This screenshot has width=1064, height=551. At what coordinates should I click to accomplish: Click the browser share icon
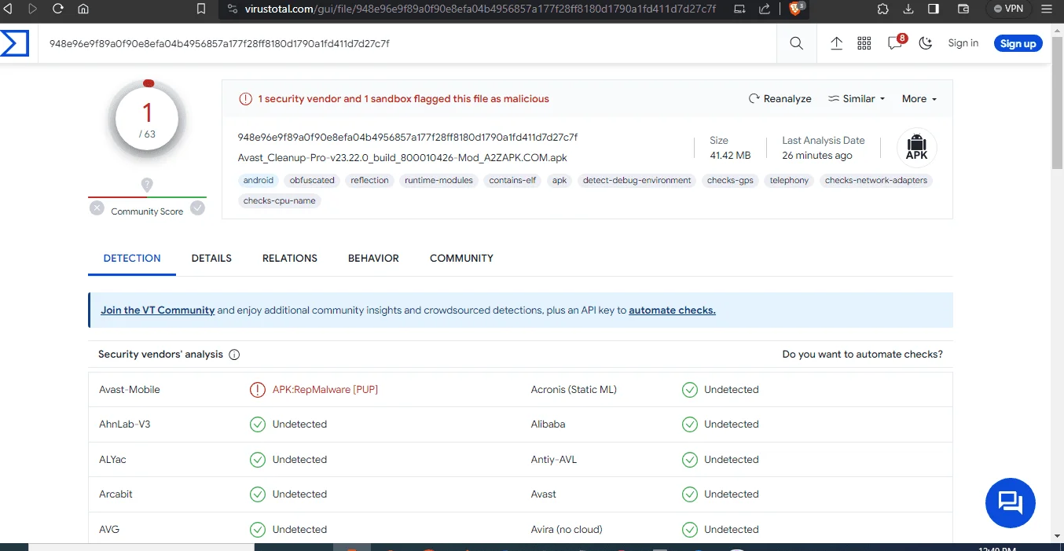pyautogui.click(x=765, y=9)
